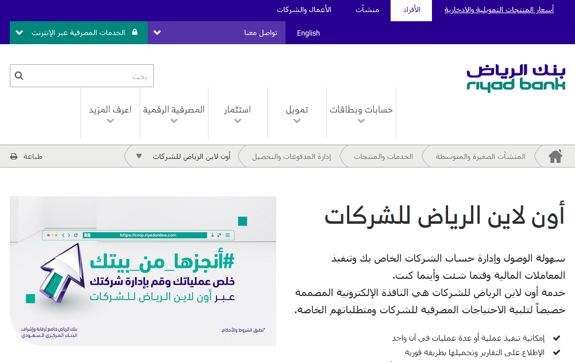Viewport: 575px width, 362px height.
Task: Click the أنجزها من بيتك promotional banner
Action: pos(143,271)
